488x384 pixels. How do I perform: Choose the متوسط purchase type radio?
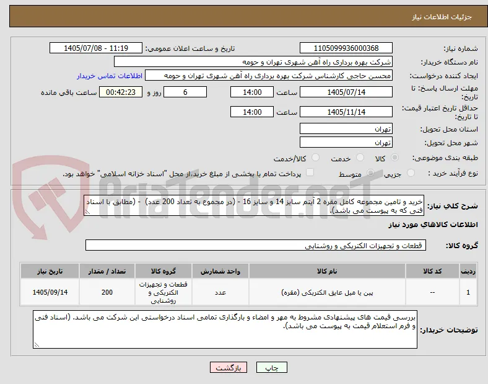click(x=370, y=172)
